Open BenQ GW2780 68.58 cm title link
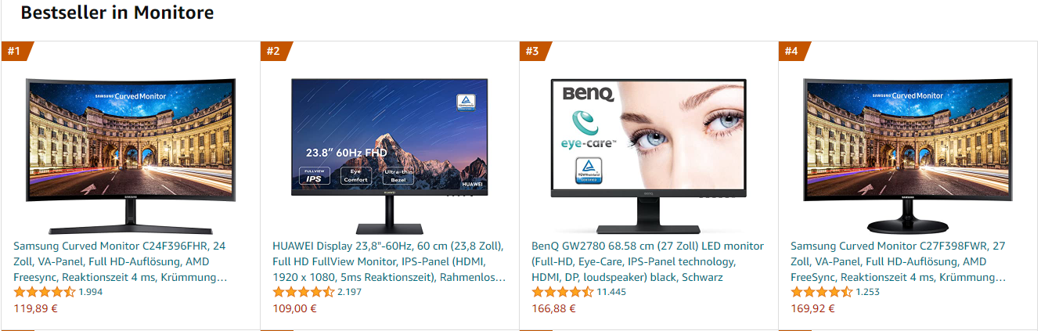The image size is (1041, 331). (647, 261)
